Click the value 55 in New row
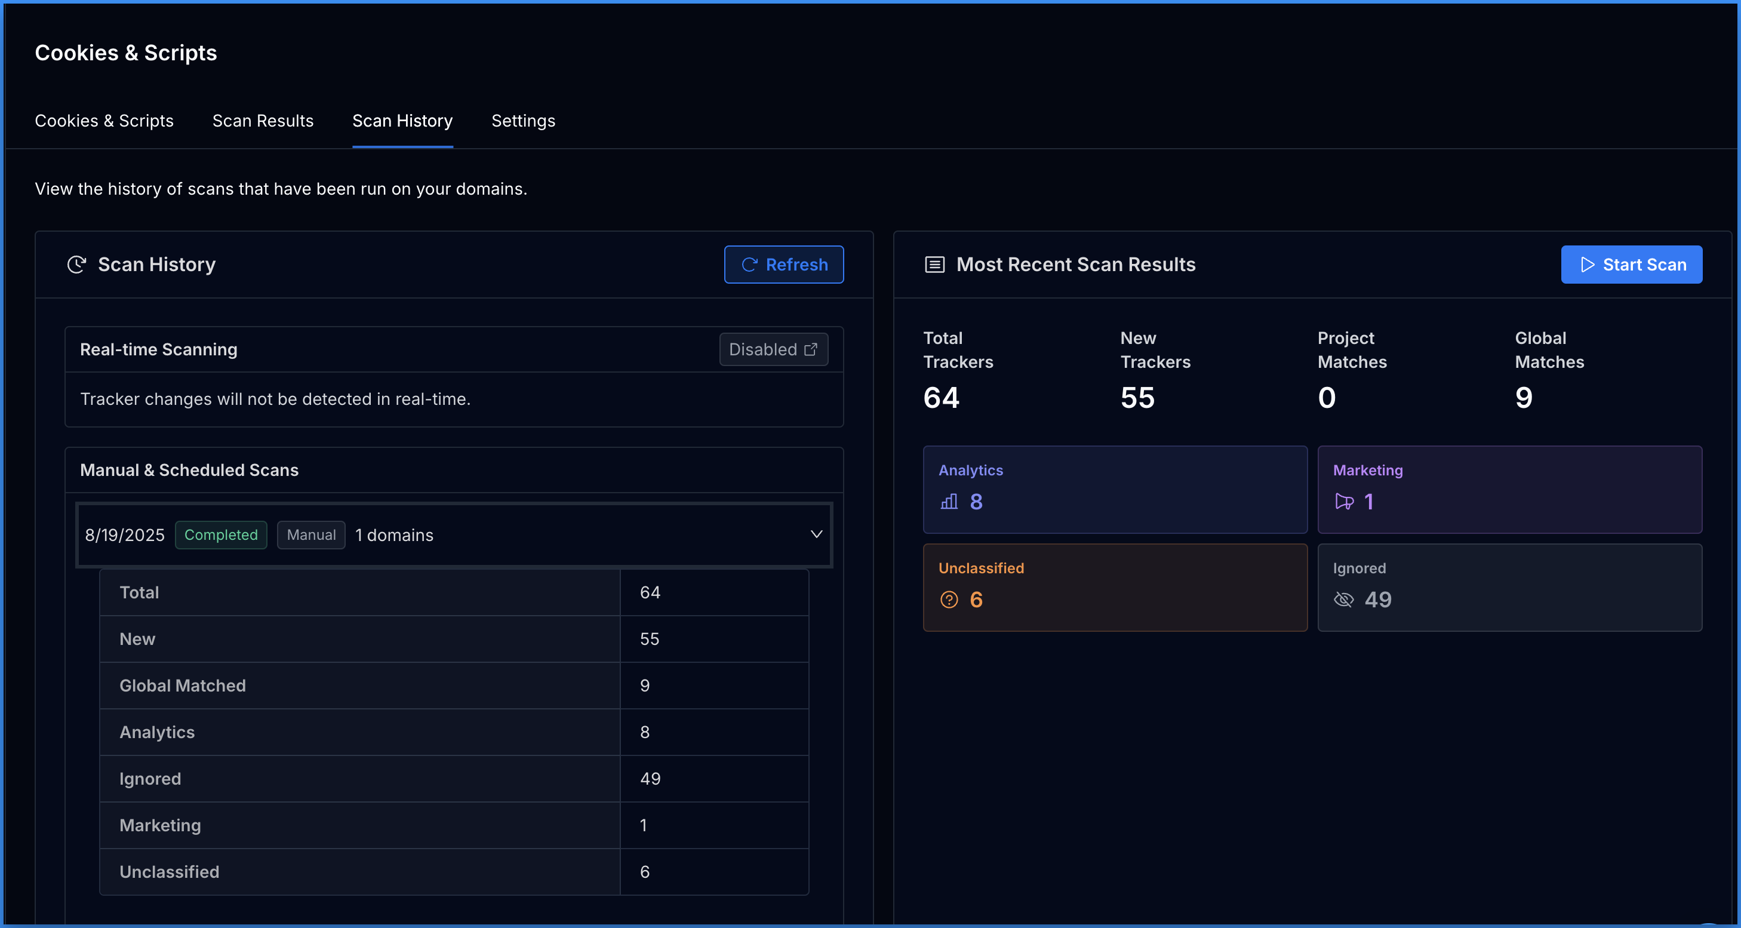This screenshot has height=928, width=1741. 650,639
